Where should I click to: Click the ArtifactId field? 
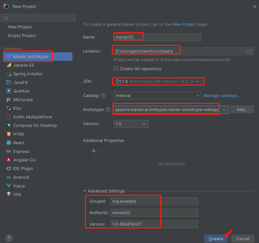[154, 213]
